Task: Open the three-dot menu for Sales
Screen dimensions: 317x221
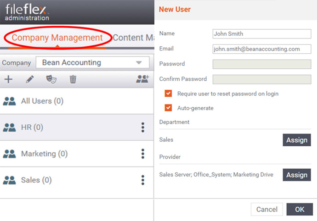Action: 143,180
